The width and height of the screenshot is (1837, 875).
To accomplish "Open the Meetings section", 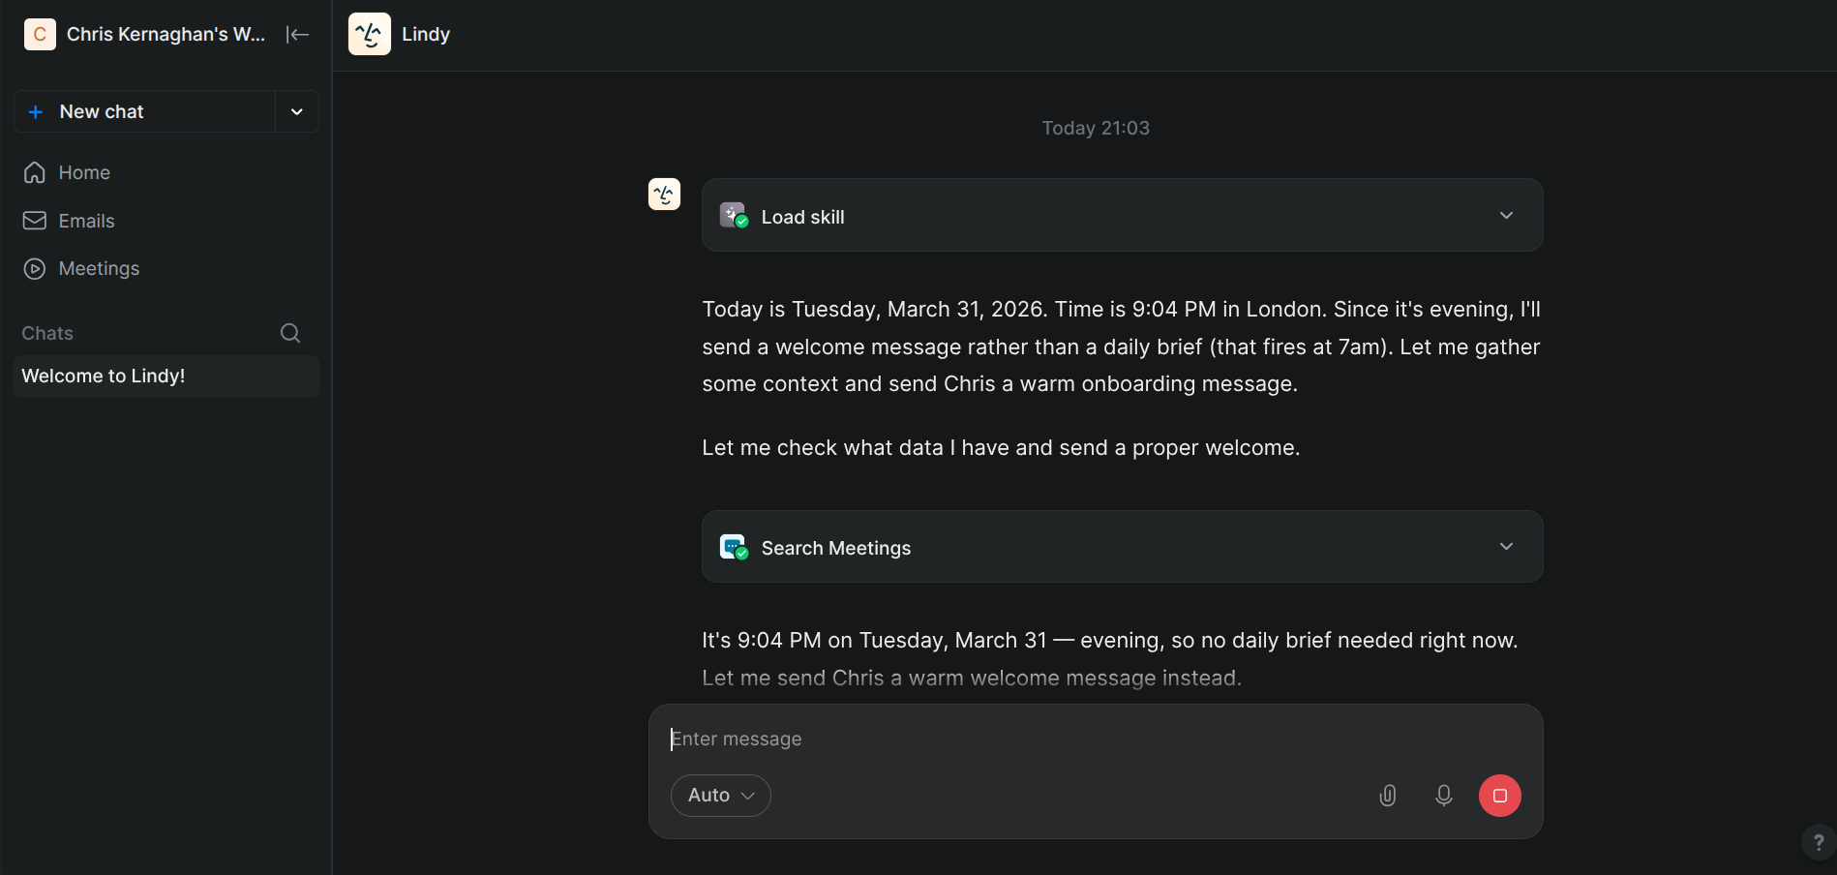I will [99, 268].
